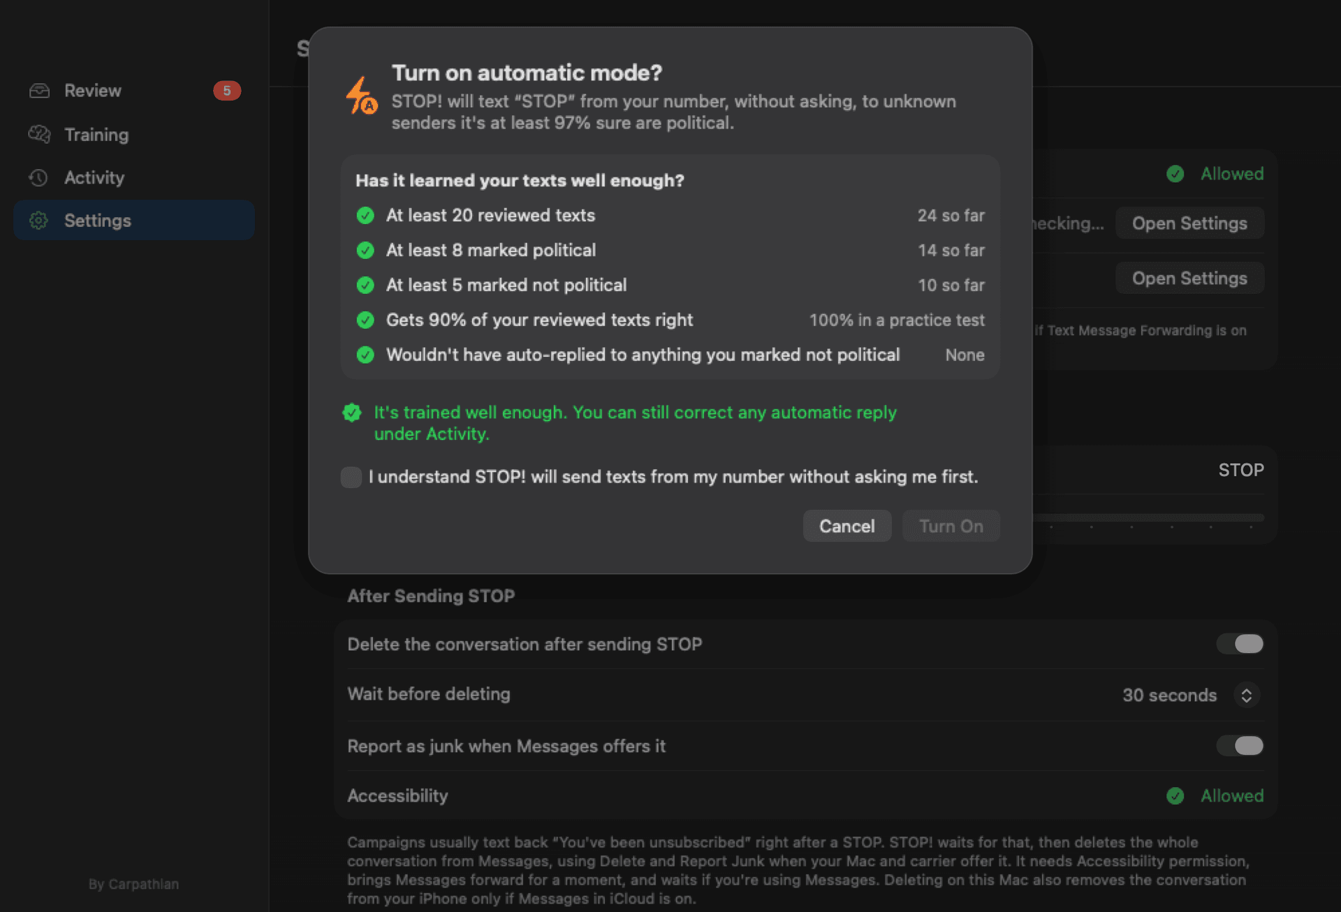This screenshot has height=912, width=1341.
Task: Click the Has it learned your texts well enough heading
Action: click(x=520, y=180)
